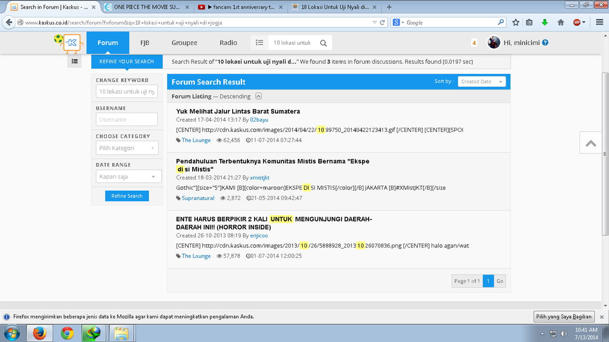Open the Sort by Created Date dropdown
The image size is (609, 342).
tap(481, 82)
